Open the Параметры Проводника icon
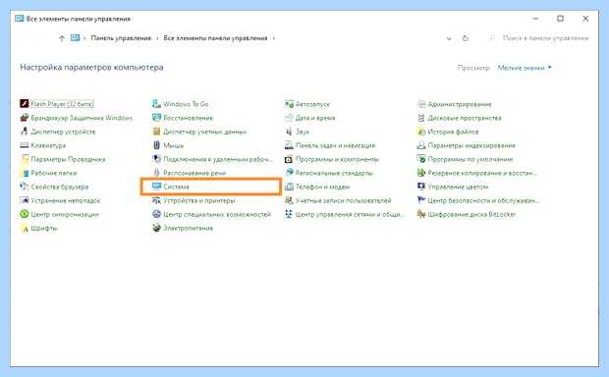Image resolution: width=609 pixels, height=377 pixels. pyautogui.click(x=25, y=159)
